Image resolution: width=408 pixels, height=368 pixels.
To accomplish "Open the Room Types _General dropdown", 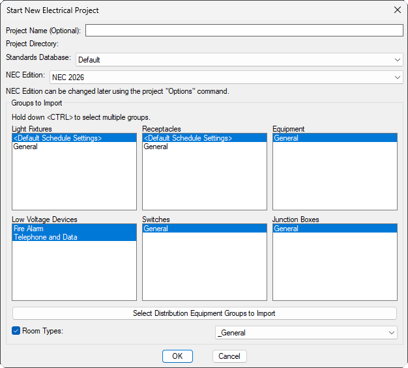I will coord(306,333).
